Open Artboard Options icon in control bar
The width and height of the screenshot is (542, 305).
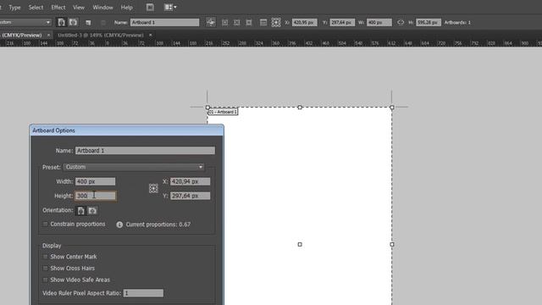tap(263, 23)
